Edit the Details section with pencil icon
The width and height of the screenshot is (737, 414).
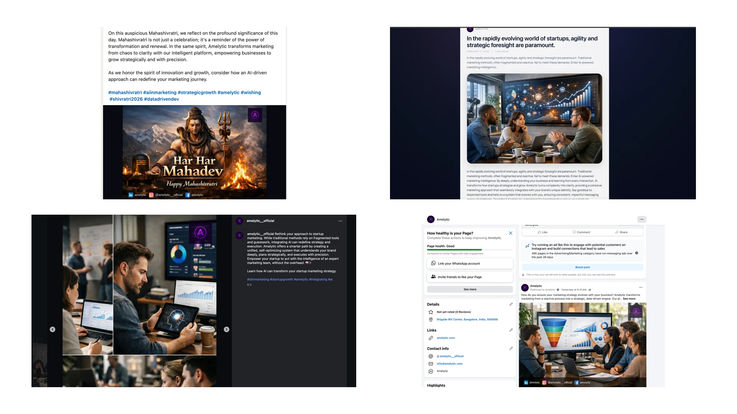point(511,304)
